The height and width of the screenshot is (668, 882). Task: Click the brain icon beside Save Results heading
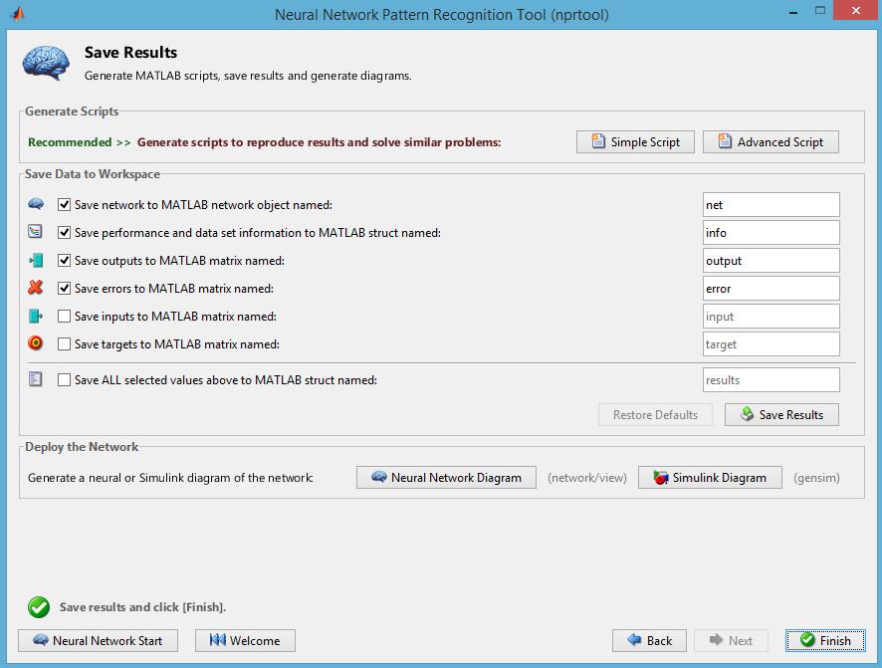46,63
